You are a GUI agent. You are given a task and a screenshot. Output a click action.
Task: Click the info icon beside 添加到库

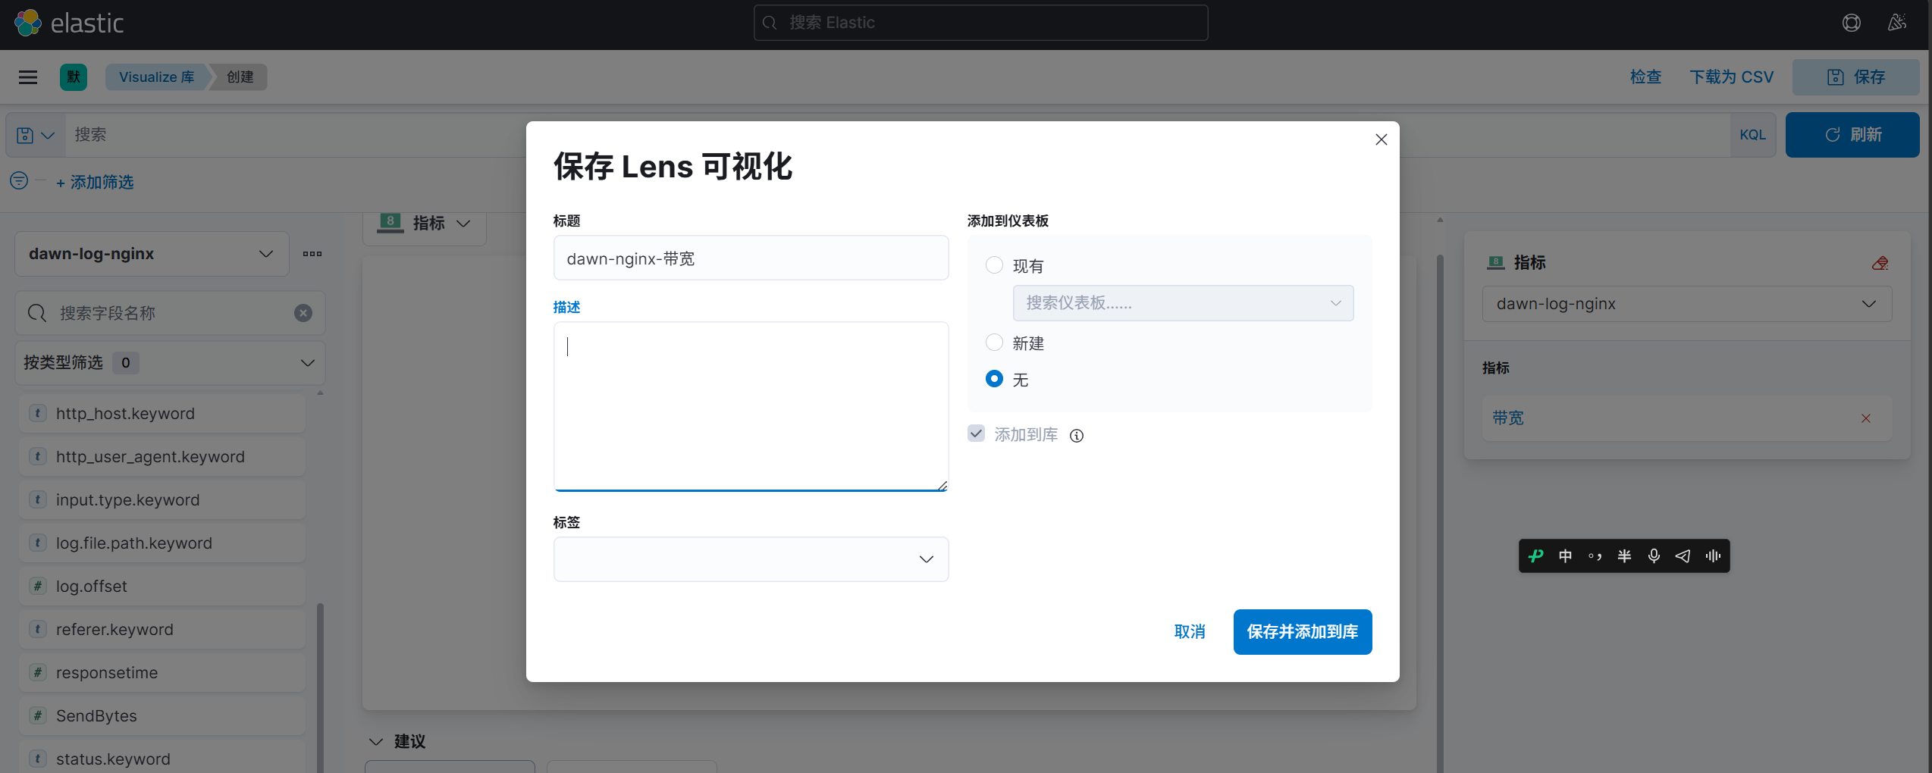1077,436
